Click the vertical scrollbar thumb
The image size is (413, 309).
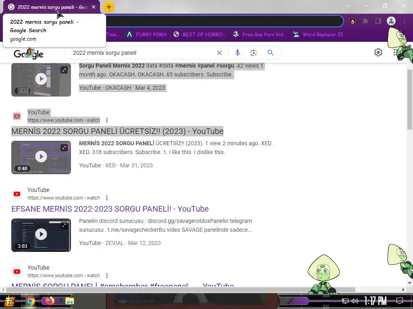click(x=410, y=99)
